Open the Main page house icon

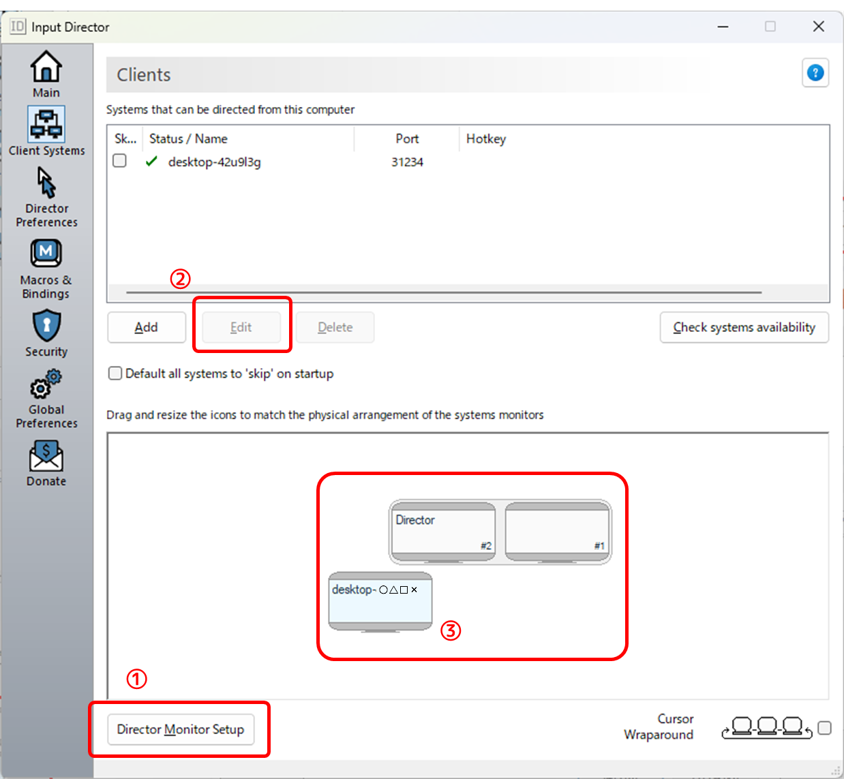click(46, 67)
